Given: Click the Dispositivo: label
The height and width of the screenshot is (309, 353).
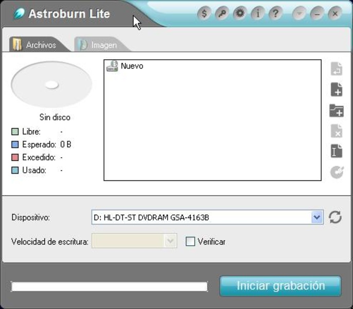Looking at the screenshot, I should click(x=31, y=217).
